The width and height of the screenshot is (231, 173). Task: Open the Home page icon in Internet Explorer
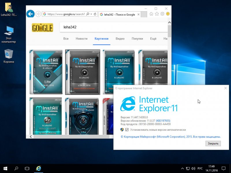click(x=151, y=14)
